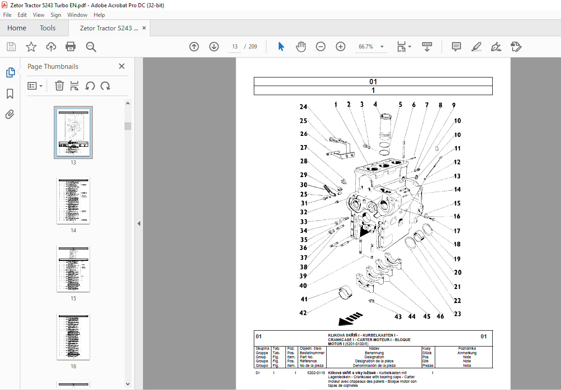
Task: Click diagram callout number 24
Action: point(303,107)
